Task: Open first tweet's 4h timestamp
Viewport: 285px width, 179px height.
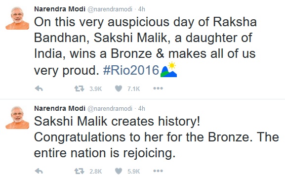Action: click(142, 9)
